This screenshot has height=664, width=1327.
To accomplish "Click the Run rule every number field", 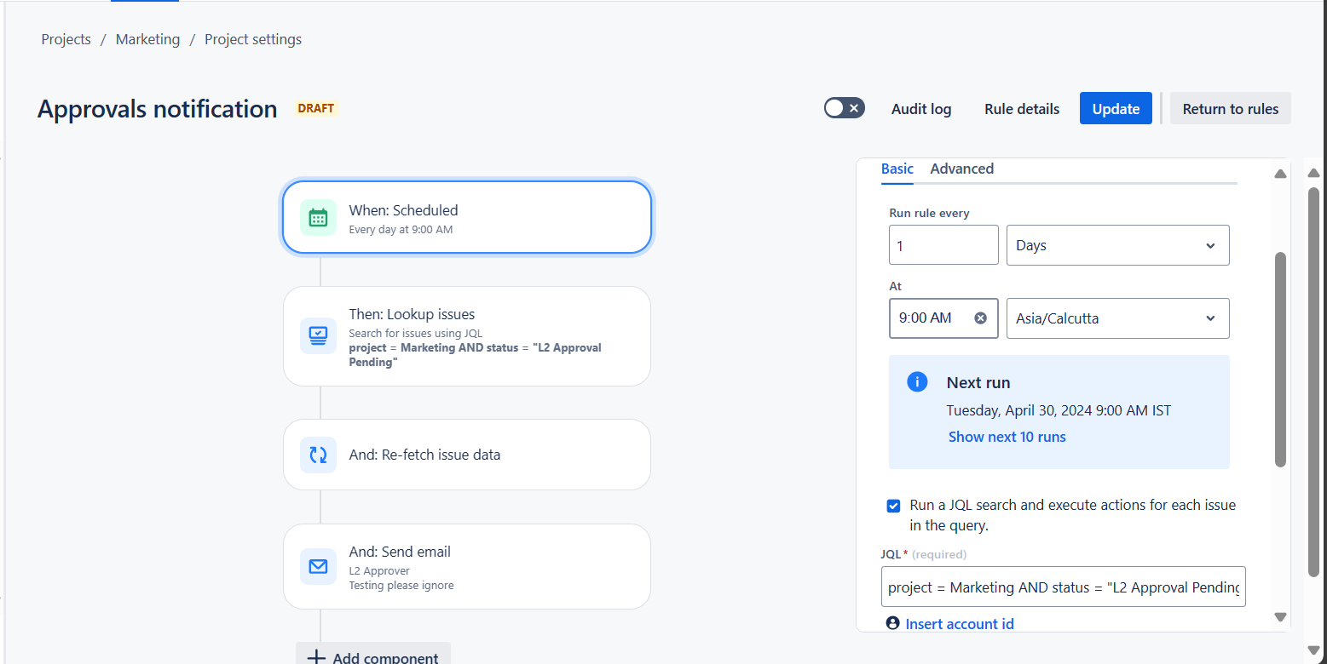I will pyautogui.click(x=943, y=245).
